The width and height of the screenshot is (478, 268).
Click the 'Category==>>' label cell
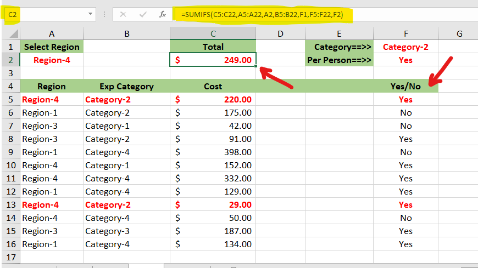tap(339, 47)
